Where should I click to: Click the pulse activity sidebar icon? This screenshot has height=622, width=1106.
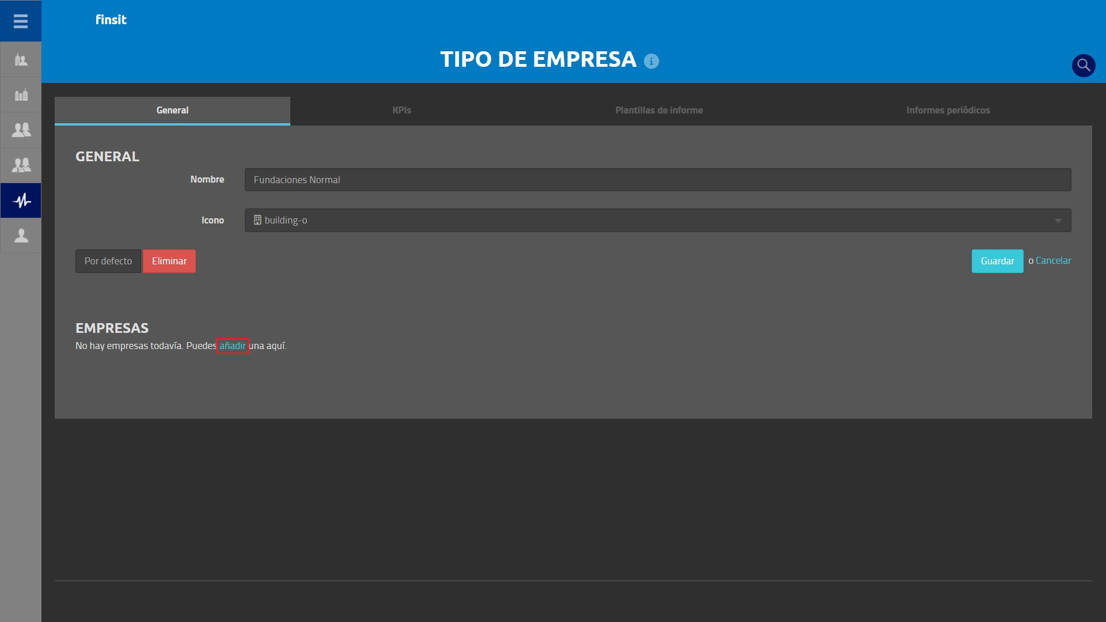21,200
